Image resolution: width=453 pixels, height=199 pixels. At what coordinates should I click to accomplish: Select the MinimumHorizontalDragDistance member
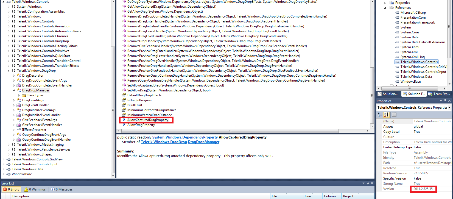pos(152,110)
